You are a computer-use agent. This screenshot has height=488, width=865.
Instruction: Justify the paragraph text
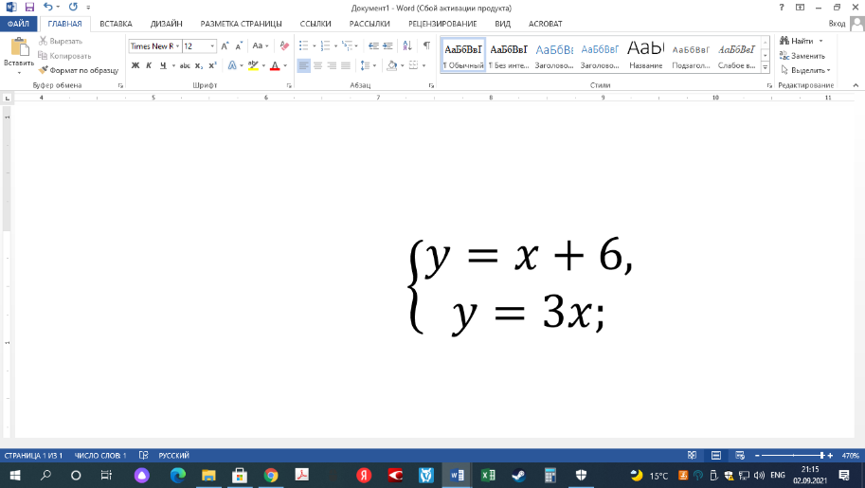(x=346, y=65)
